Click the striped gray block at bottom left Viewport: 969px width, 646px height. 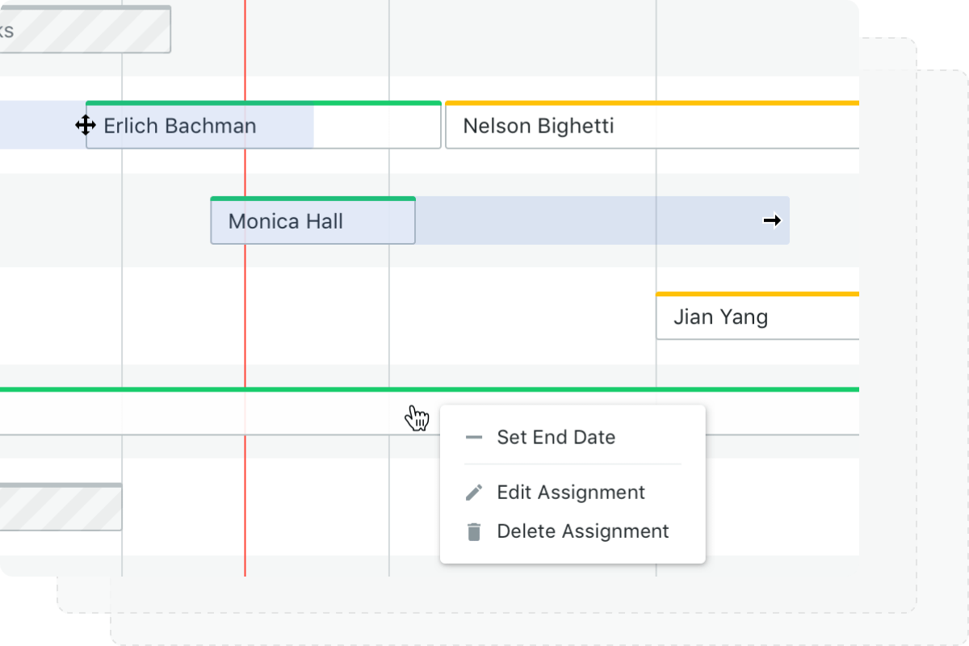pos(61,508)
